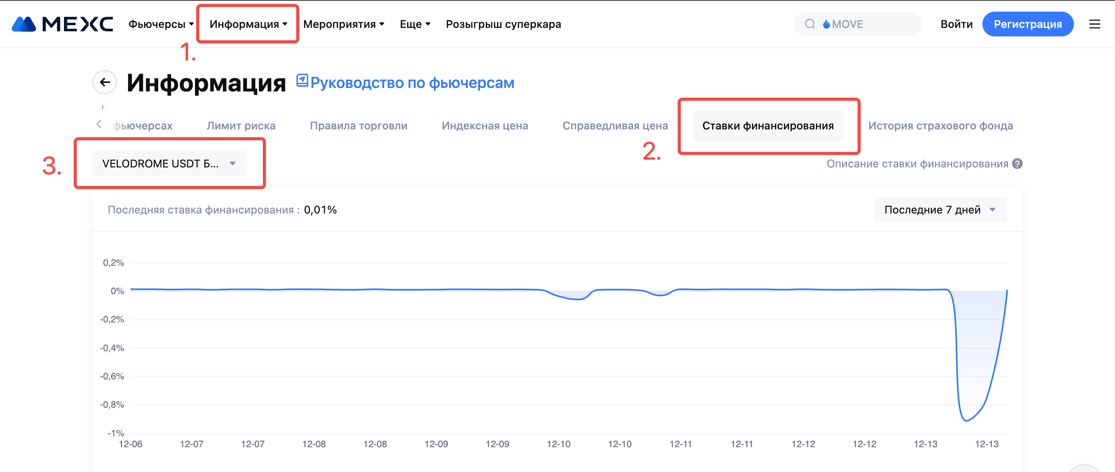The image size is (1115, 472).
Task: Click the funding rate description help icon
Action: click(1017, 164)
